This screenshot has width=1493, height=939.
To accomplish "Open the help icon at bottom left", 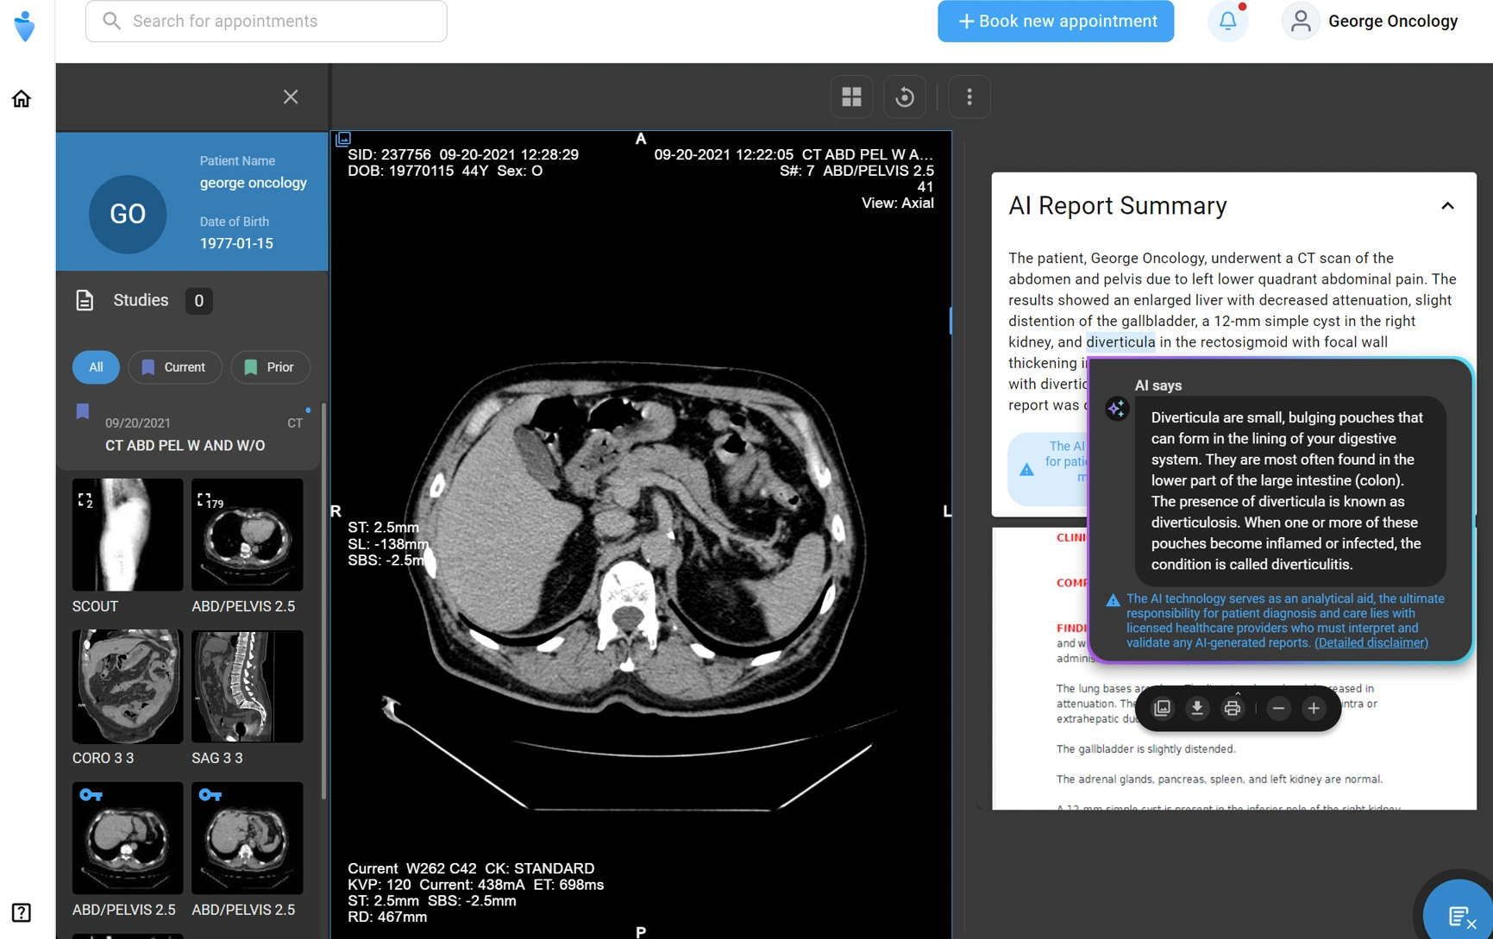I will click(22, 912).
